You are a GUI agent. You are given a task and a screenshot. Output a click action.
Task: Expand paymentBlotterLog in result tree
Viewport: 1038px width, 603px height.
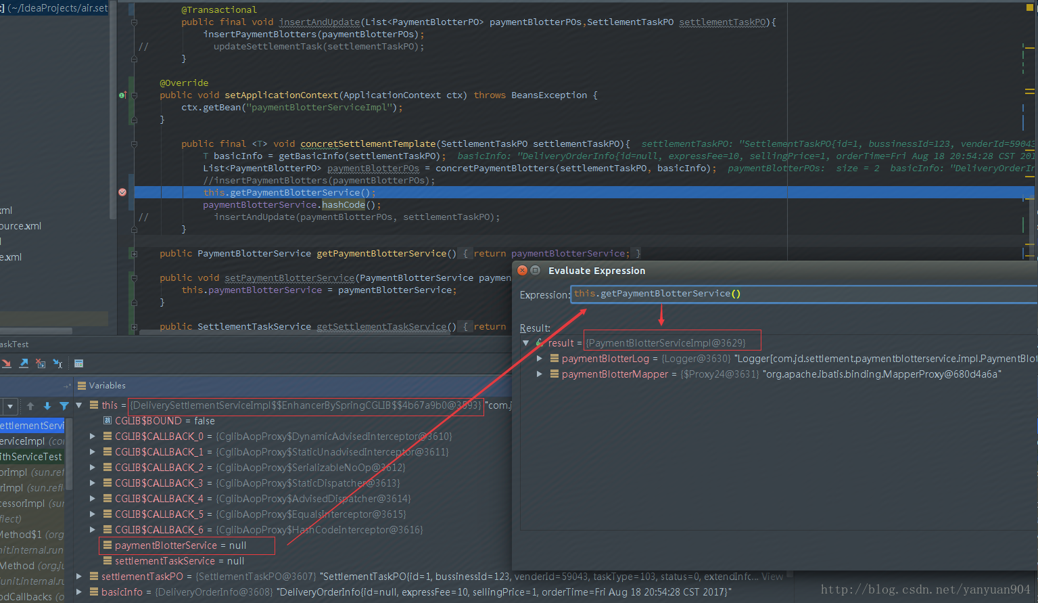coord(539,359)
